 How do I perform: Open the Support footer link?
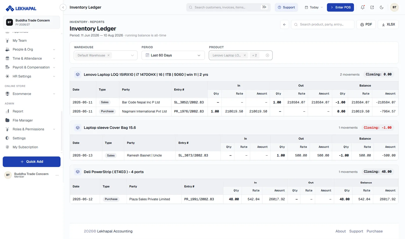(356, 231)
